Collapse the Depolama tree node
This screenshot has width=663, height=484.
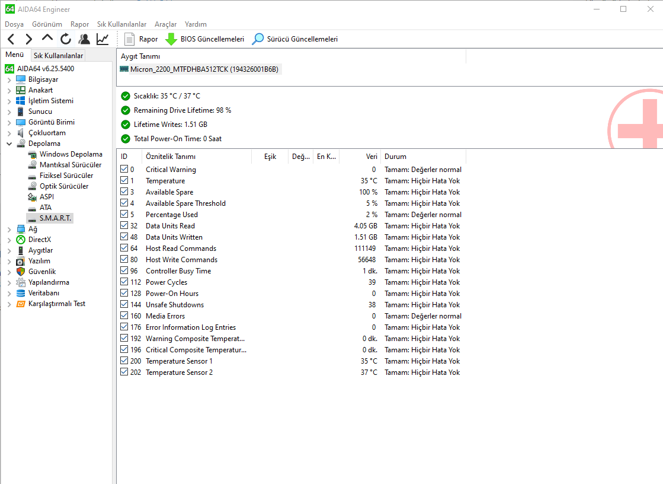tap(9, 144)
